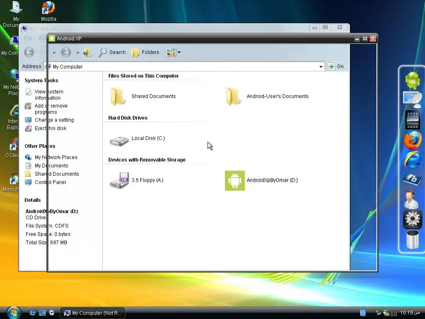Click View system information link
425x319 pixels.
pos(49,95)
